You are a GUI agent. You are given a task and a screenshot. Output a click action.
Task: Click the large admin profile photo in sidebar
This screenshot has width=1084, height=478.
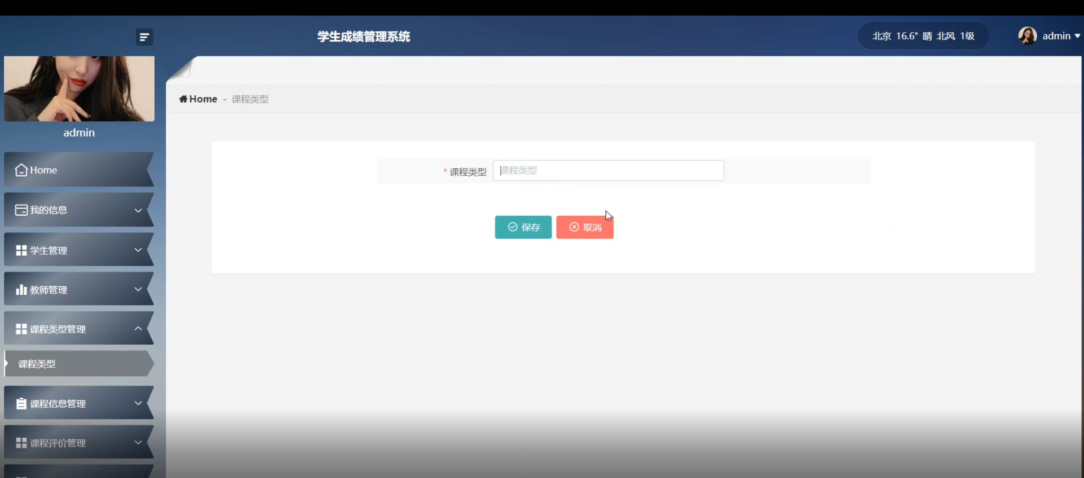tap(79, 88)
